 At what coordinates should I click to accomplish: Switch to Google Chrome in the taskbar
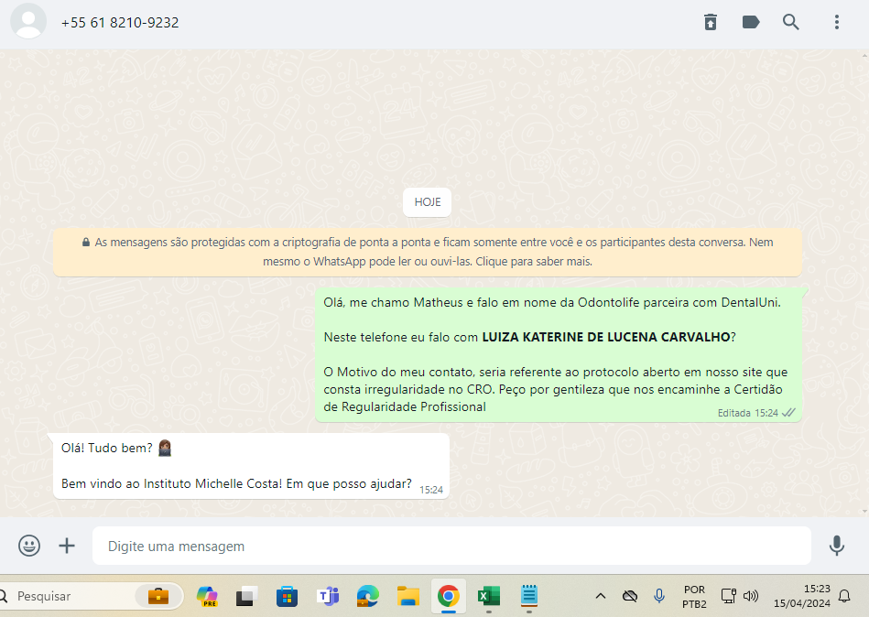(x=449, y=596)
